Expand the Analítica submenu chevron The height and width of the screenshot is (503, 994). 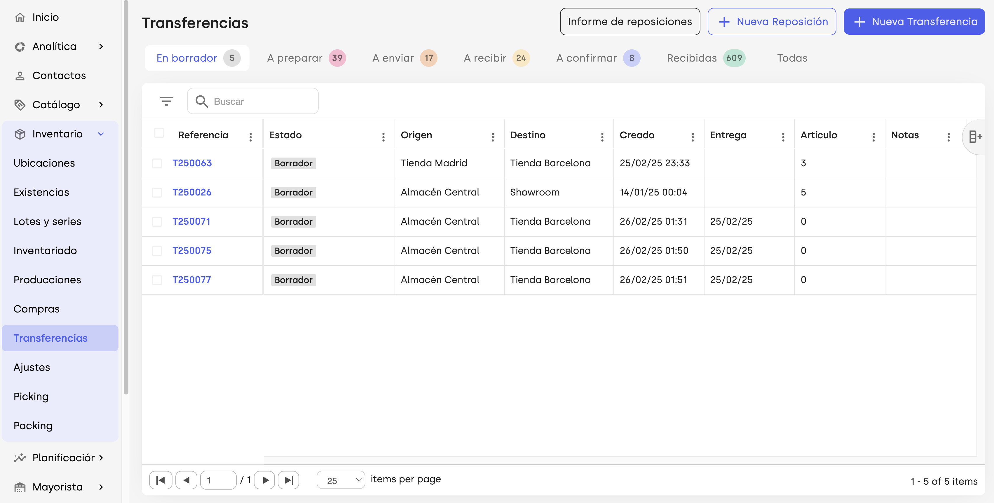point(101,47)
